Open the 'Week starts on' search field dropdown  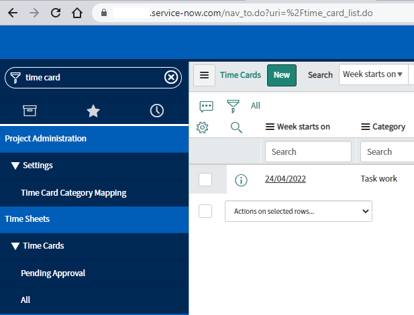(373, 74)
